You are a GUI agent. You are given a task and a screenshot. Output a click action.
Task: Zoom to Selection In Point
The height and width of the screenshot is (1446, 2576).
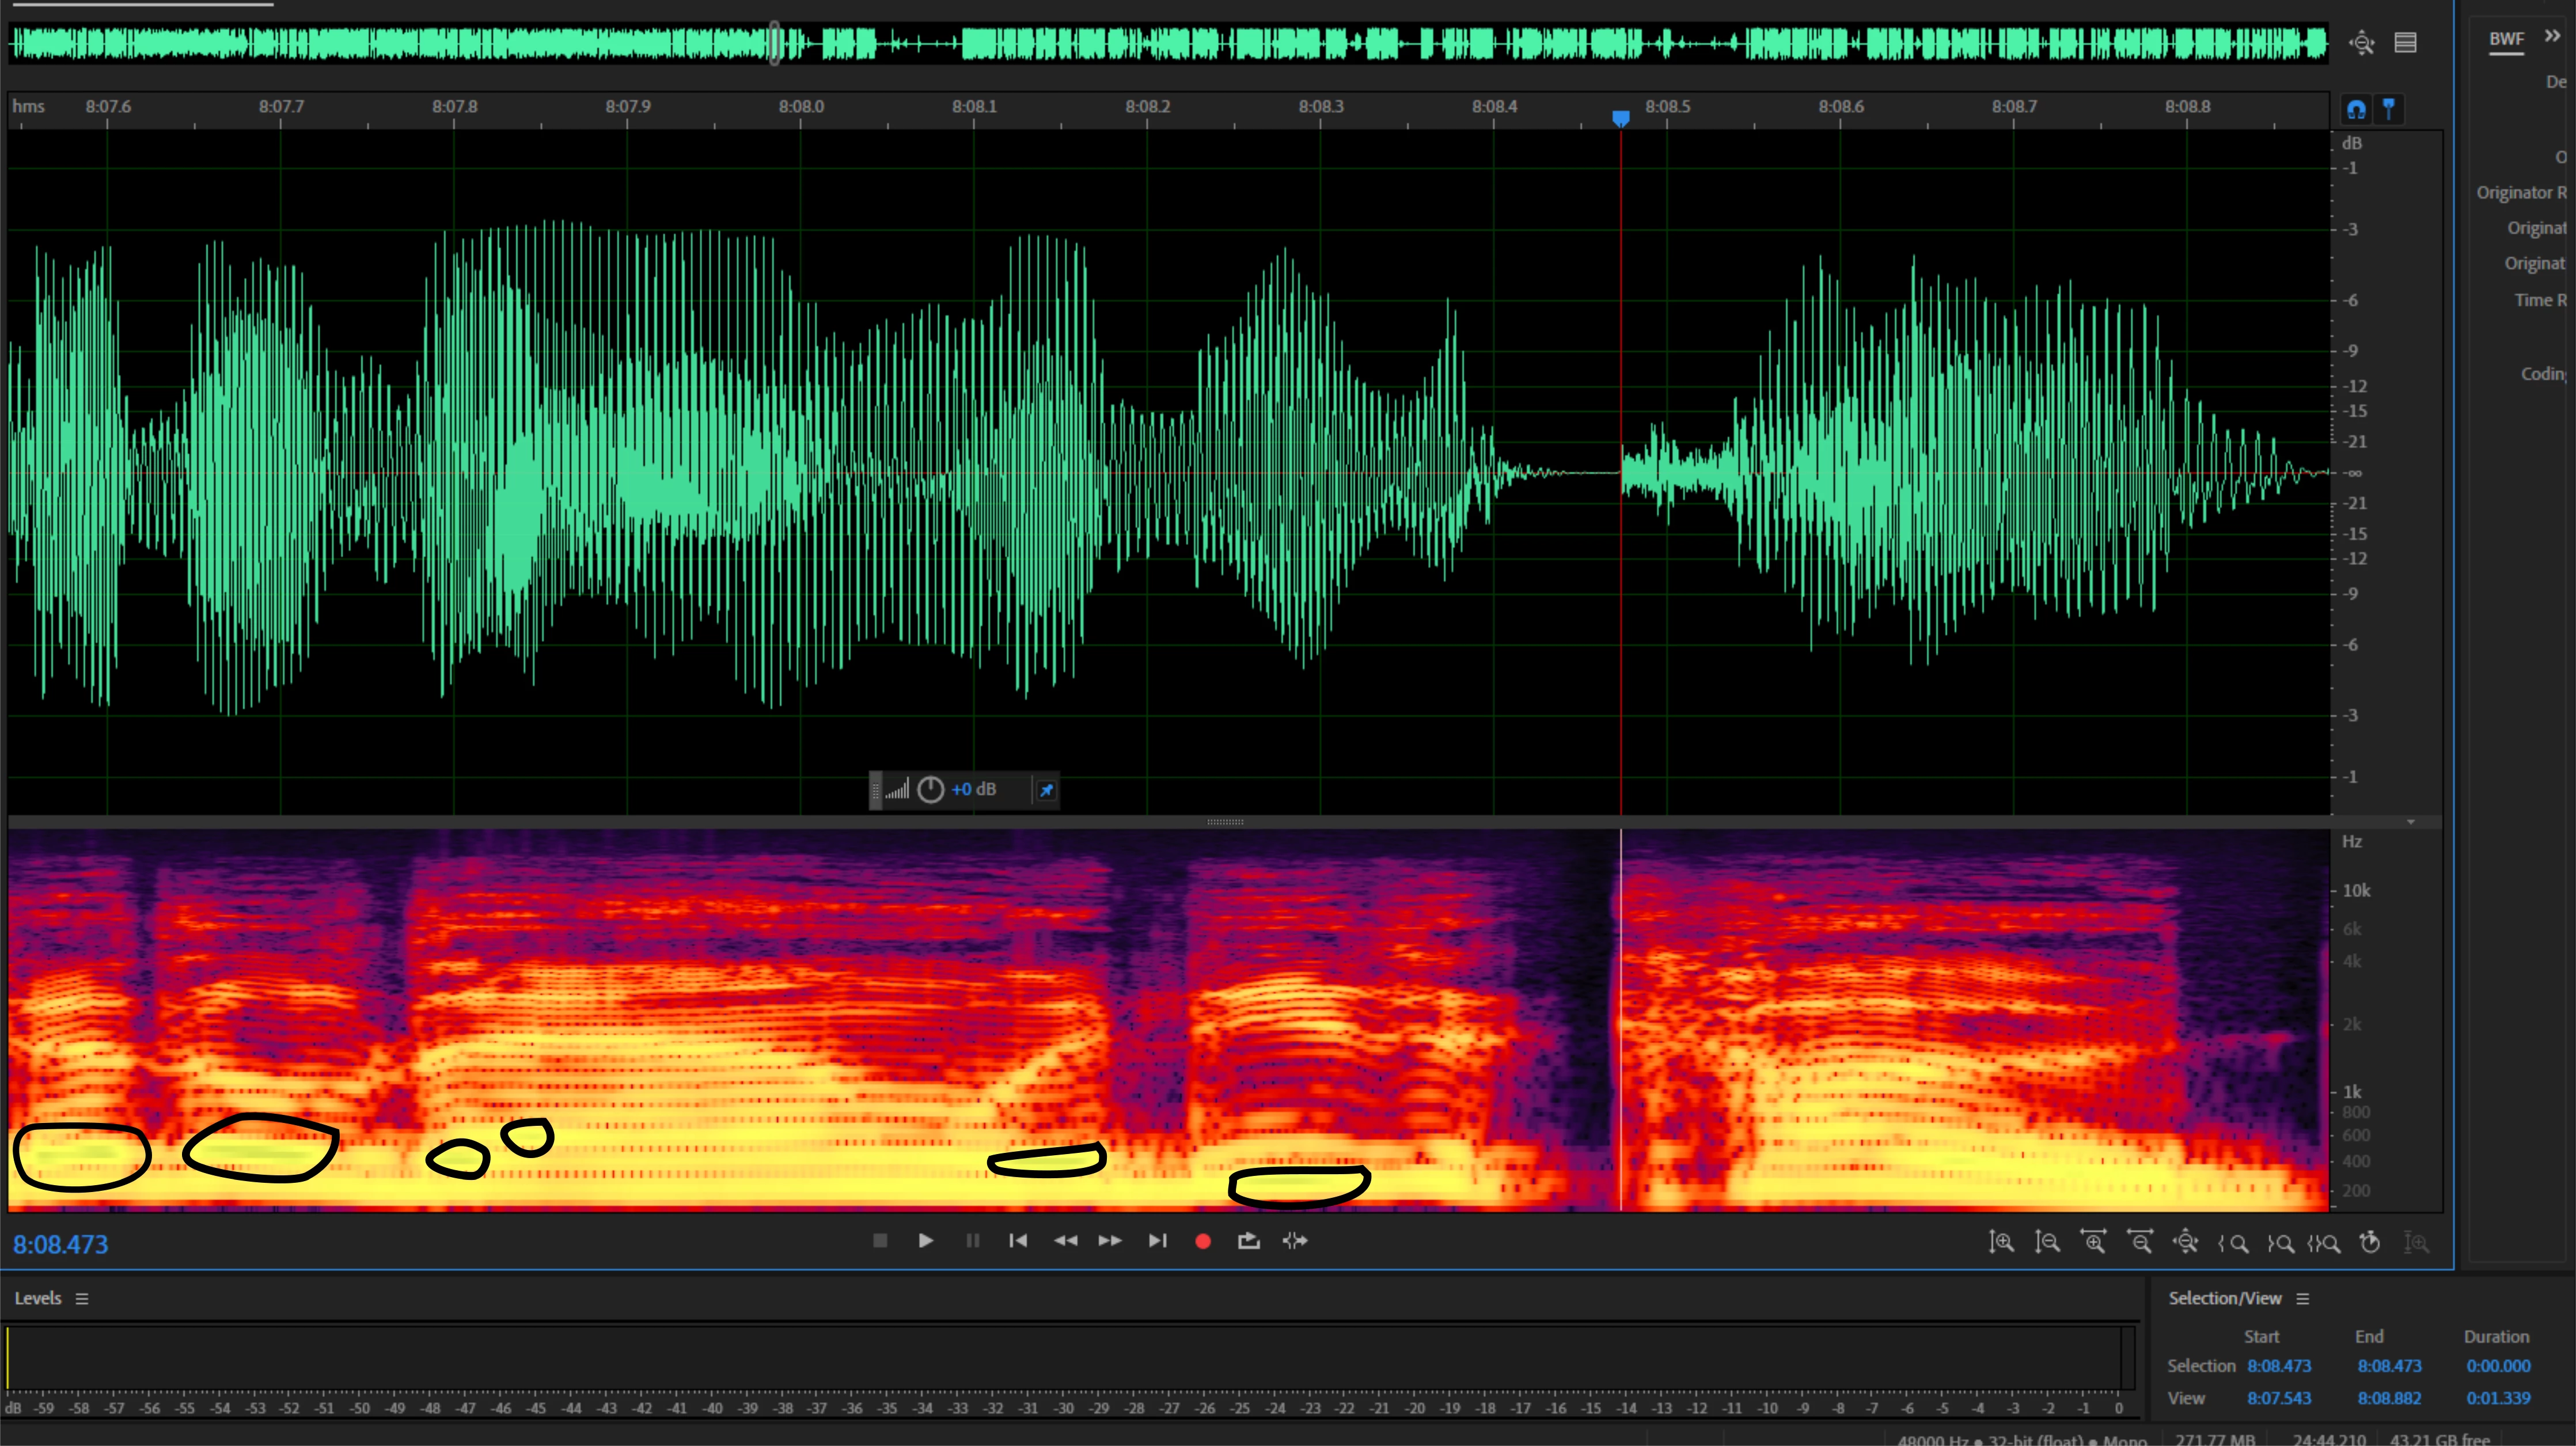click(x=2233, y=1243)
